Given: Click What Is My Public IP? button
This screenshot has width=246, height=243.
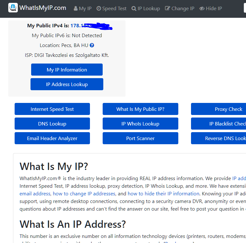Looking at the screenshot, I should (x=140, y=109).
